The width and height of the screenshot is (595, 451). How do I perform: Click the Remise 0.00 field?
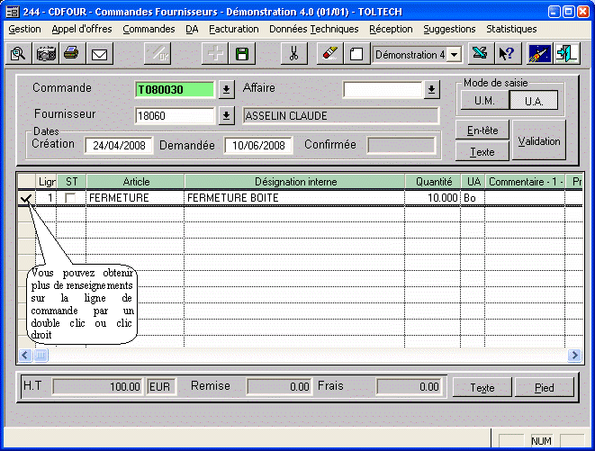coord(279,387)
